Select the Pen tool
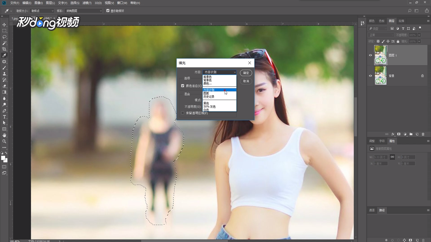 click(x=4, y=111)
